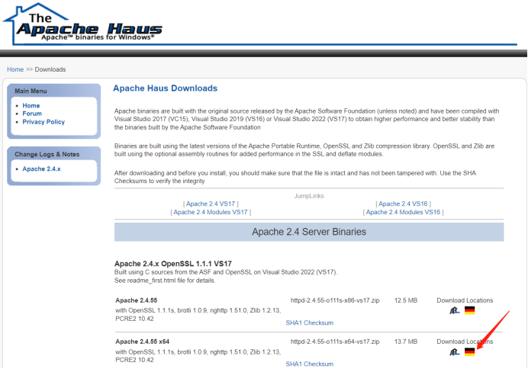This screenshot has width=528, height=369.
Task: Open Apache 2.4.x change log link
Action: (x=41, y=168)
